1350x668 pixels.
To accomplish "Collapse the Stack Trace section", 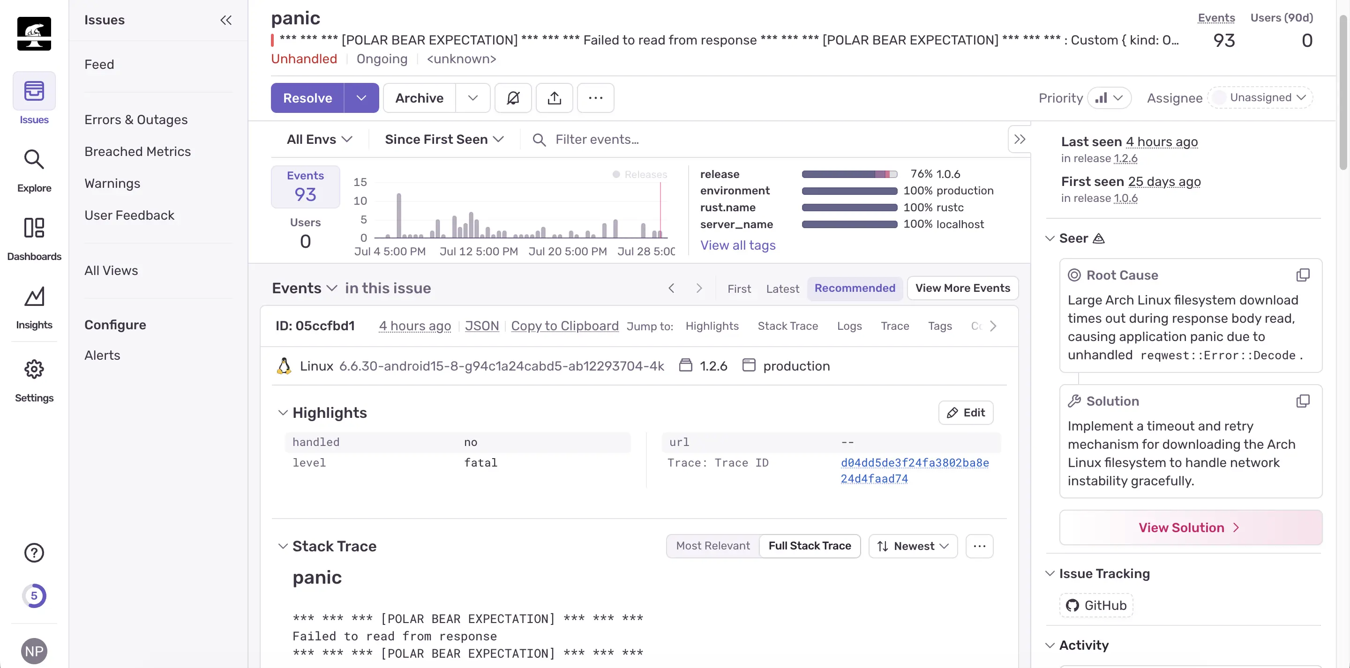I will pyautogui.click(x=283, y=547).
